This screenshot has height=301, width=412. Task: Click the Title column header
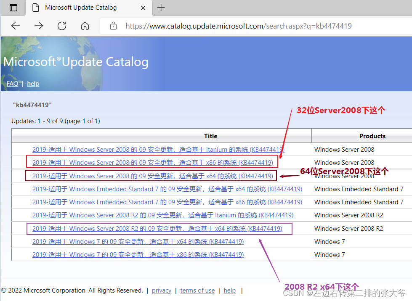(210, 136)
